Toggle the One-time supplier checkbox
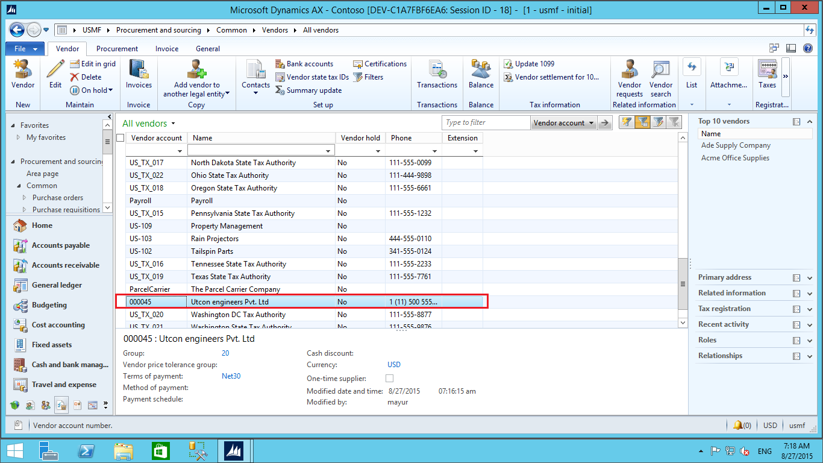This screenshot has width=823, height=463. tap(389, 379)
